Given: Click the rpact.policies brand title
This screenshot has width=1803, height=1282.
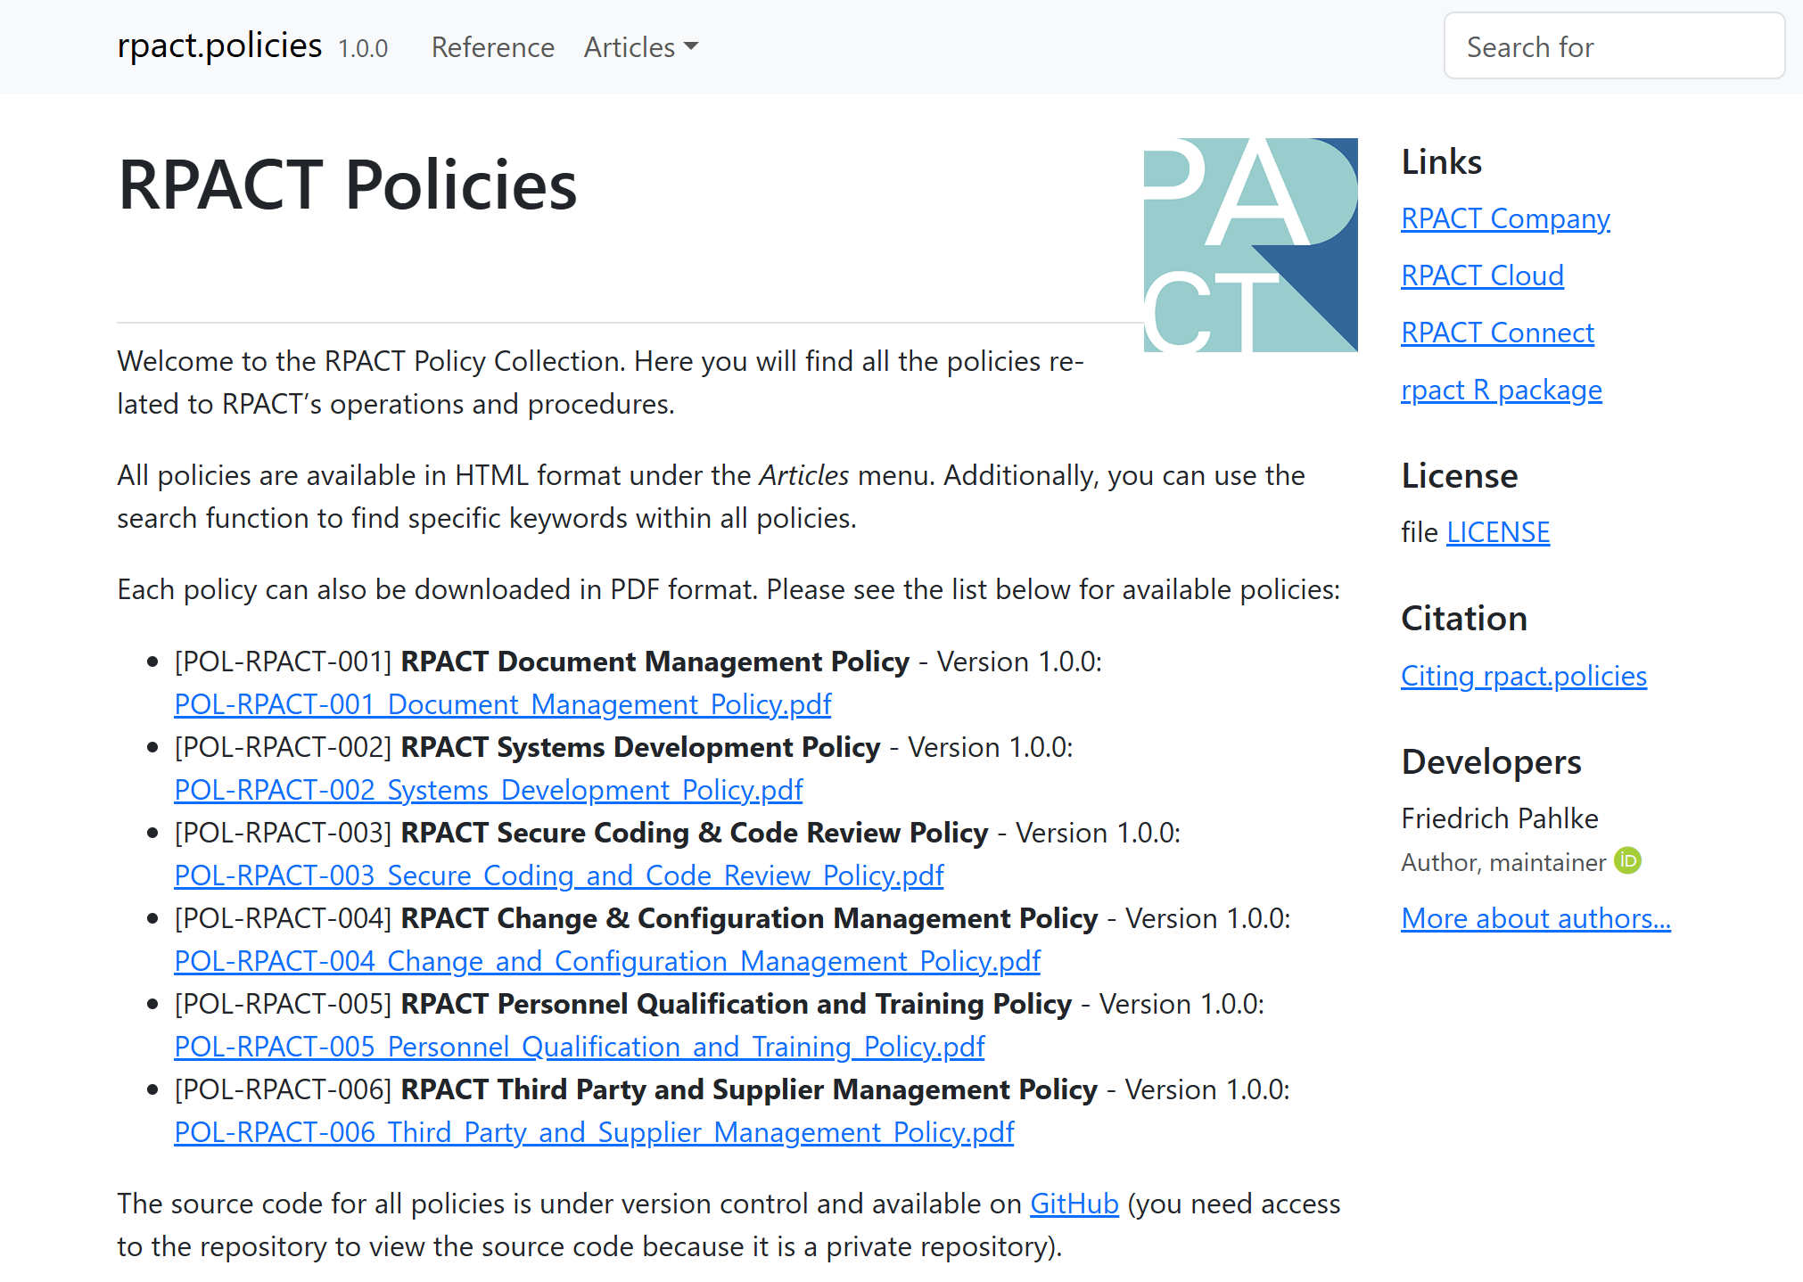Looking at the screenshot, I should (x=219, y=45).
